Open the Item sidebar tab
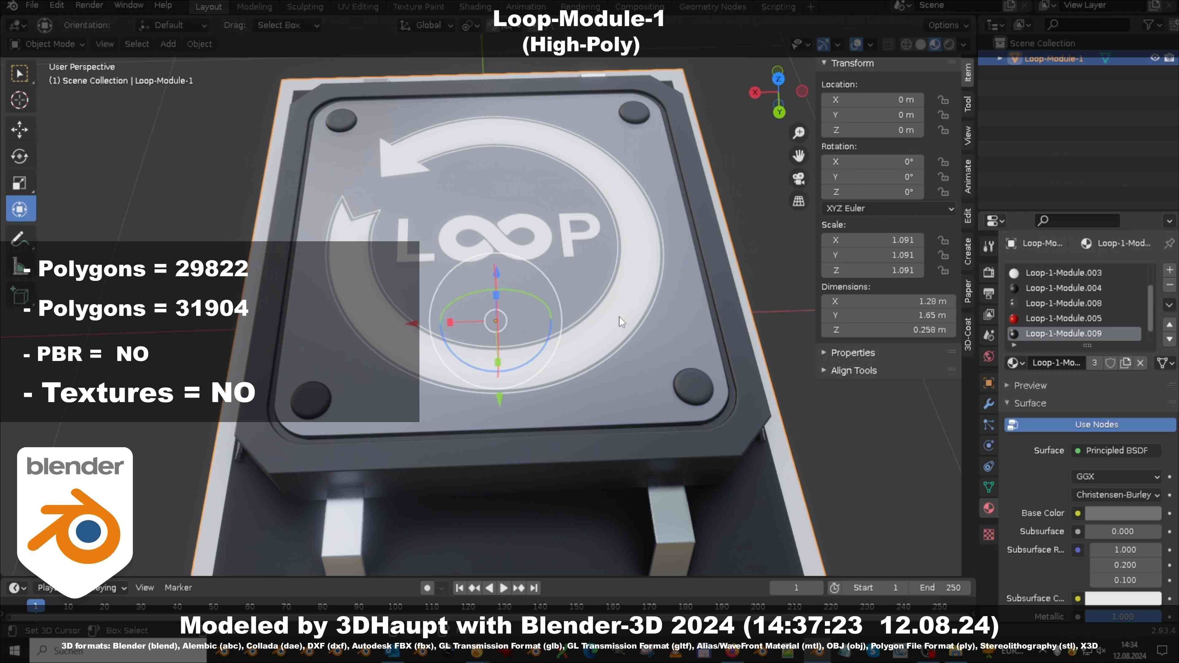The width and height of the screenshot is (1179, 663). (967, 73)
